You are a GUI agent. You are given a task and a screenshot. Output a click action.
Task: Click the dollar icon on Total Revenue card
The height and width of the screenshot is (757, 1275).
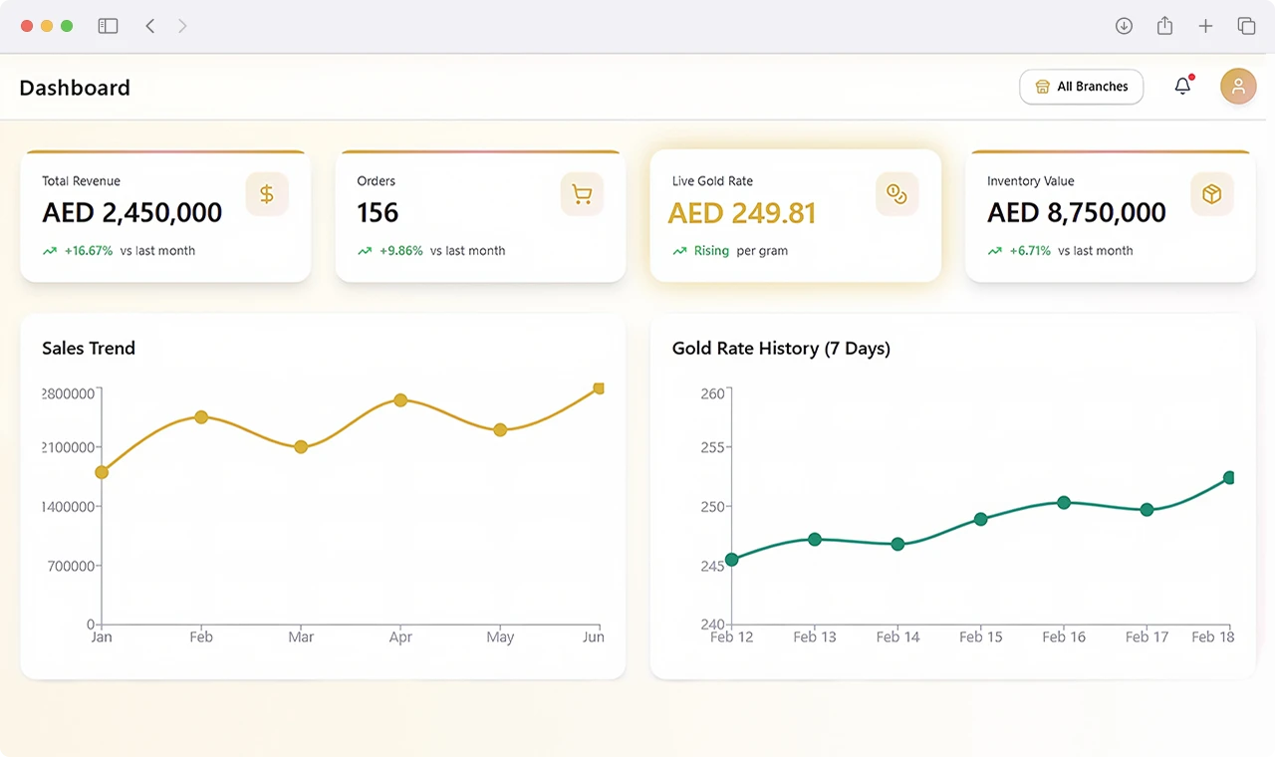coord(267,194)
